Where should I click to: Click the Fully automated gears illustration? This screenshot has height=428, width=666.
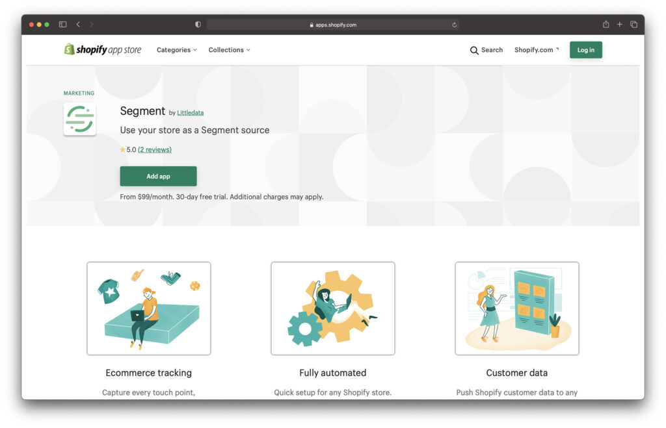click(x=332, y=307)
